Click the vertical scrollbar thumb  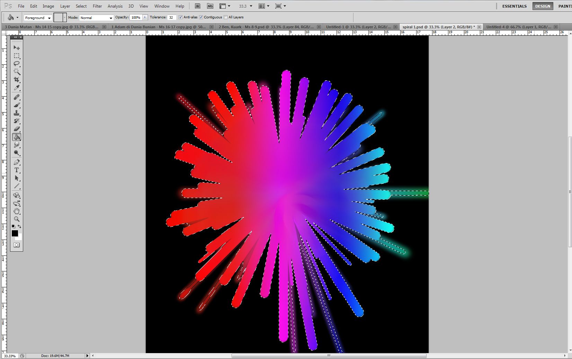pos(570,192)
